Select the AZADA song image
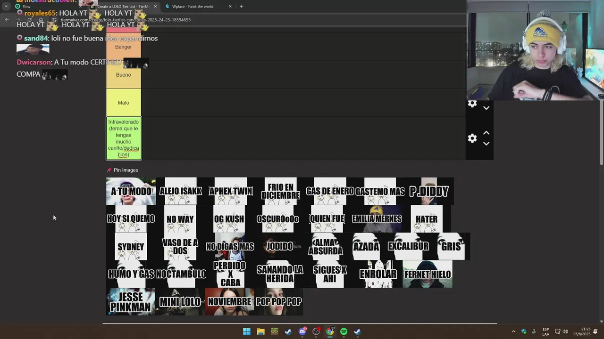This screenshot has width=604, height=339. pos(366,247)
